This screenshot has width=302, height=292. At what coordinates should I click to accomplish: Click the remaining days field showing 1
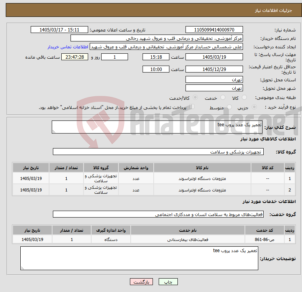(x=115, y=57)
